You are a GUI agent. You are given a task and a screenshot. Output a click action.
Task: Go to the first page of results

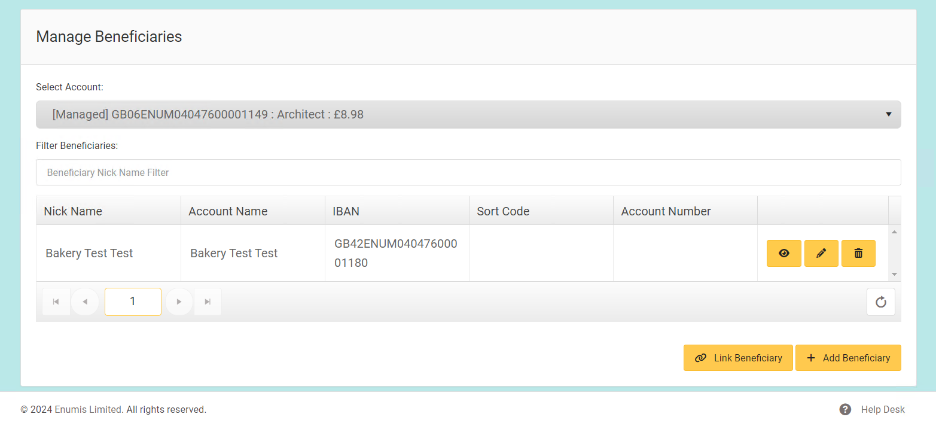click(x=56, y=302)
